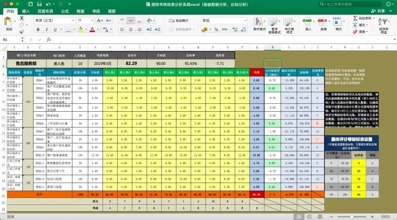Click the smiley feedback icon
The height and width of the screenshot is (220, 397).
tap(389, 4)
